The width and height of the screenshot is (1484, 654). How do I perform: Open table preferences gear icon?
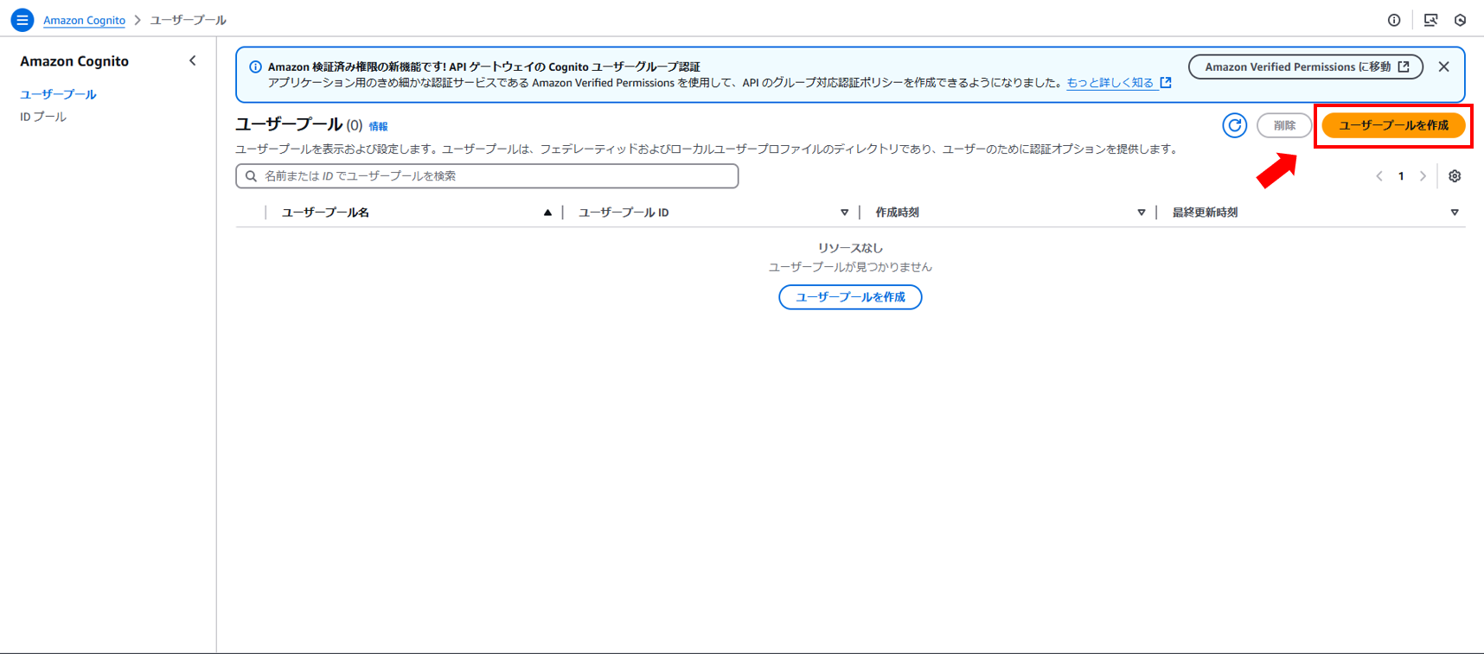click(1455, 176)
